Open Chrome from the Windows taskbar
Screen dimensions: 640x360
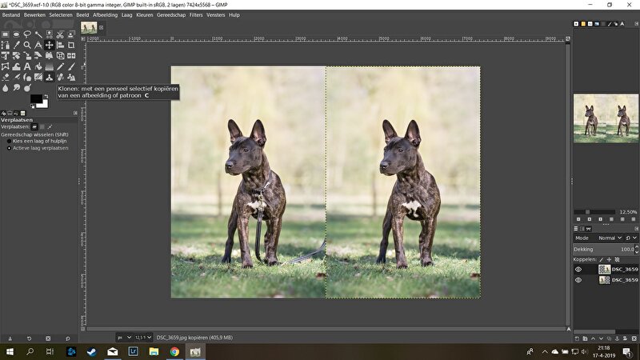174,351
